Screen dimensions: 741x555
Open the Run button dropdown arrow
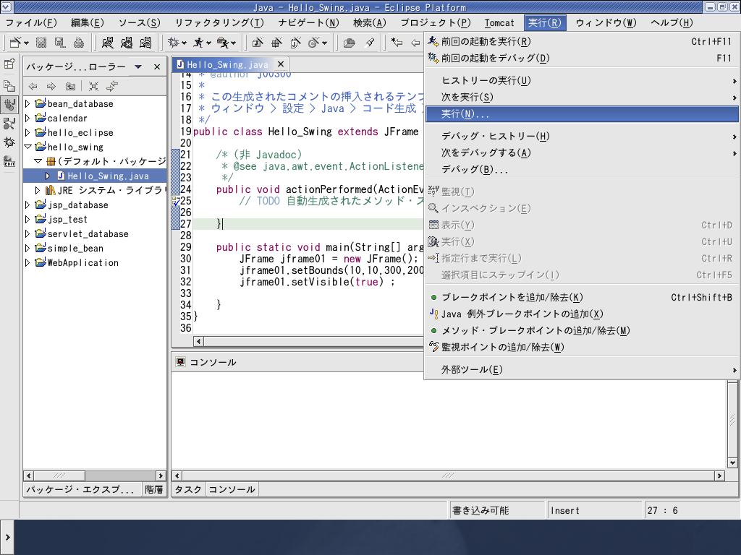click(209, 43)
